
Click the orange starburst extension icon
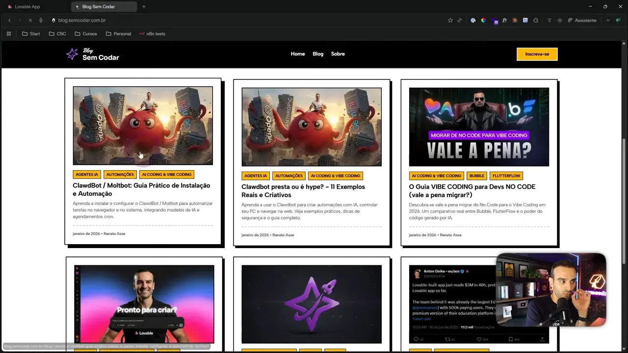(515, 20)
